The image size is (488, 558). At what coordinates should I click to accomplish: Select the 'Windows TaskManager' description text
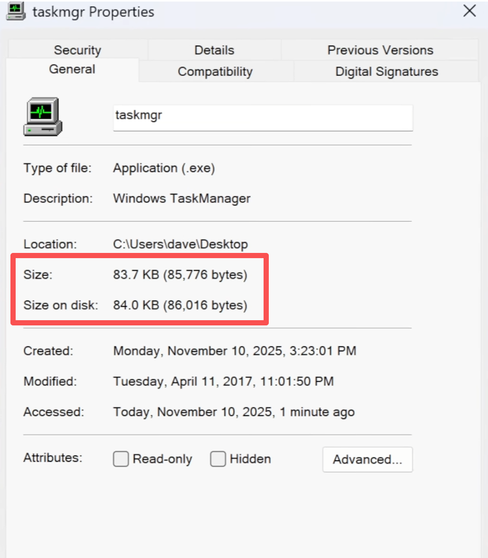[x=182, y=199]
